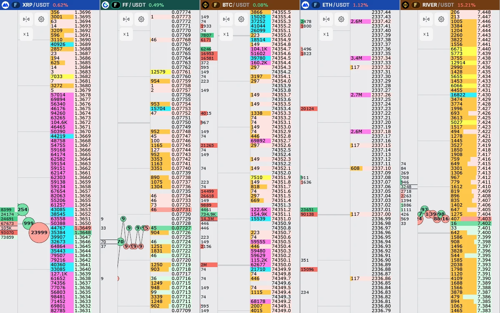This screenshot has height=313, width=500.
Task: Open settings gear in BTC/USDT panel
Action: 241,19
